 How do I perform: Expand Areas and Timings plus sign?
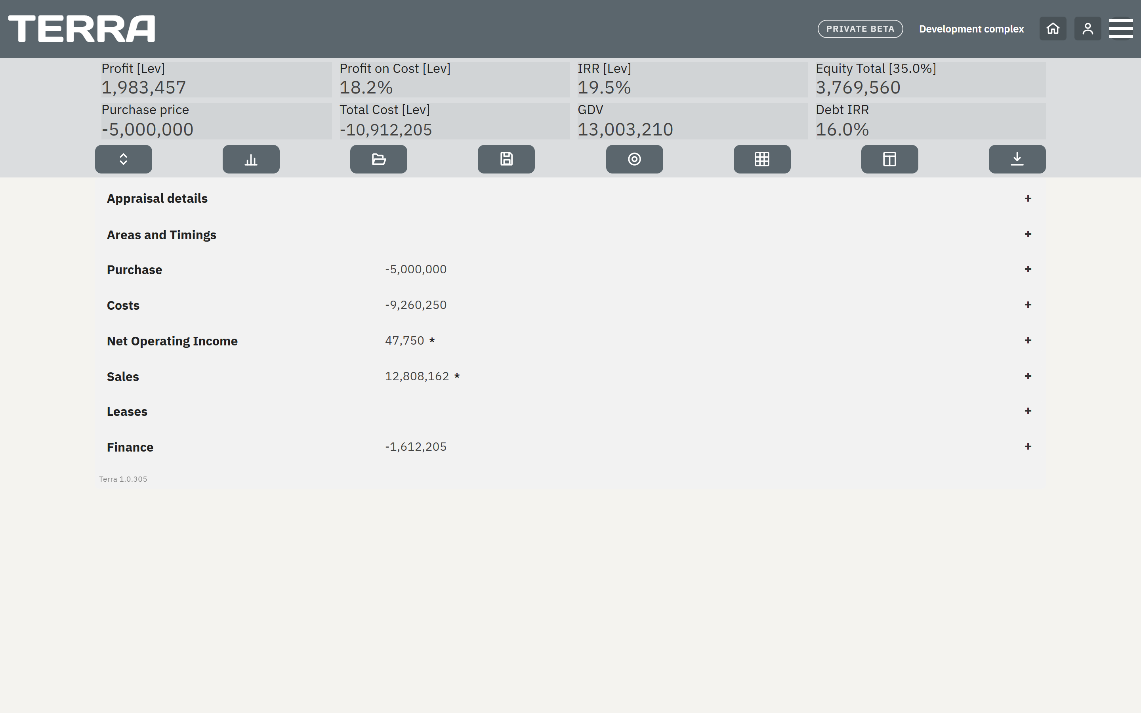pyautogui.click(x=1028, y=234)
